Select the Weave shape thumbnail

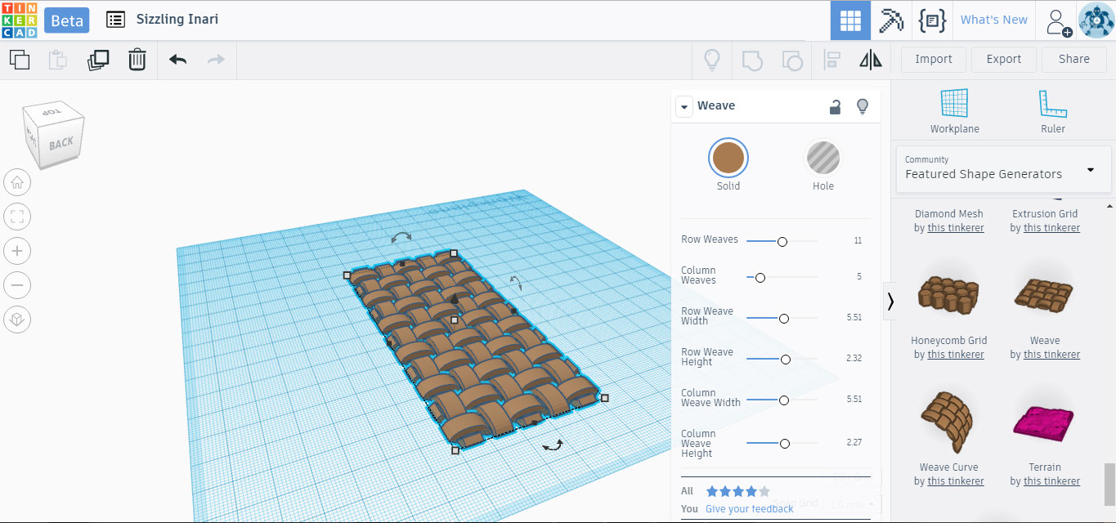pyautogui.click(x=1044, y=295)
